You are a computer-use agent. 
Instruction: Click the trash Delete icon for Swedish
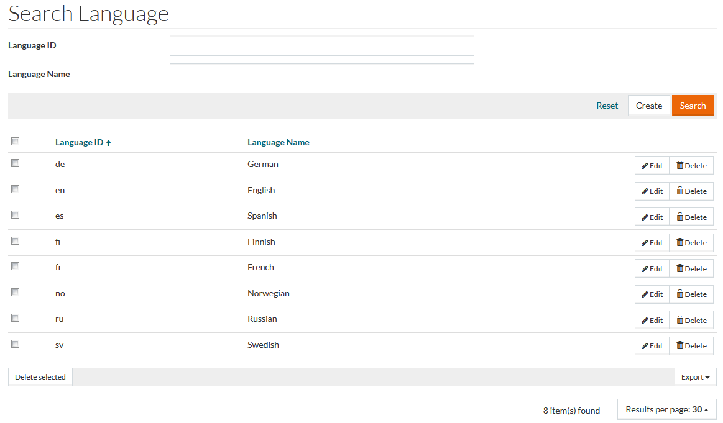point(680,346)
